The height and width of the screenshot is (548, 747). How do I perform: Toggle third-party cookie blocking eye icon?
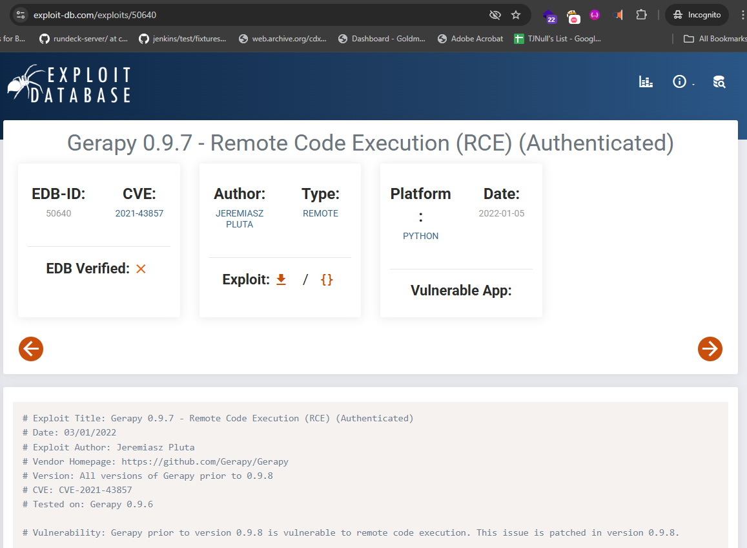click(x=495, y=15)
